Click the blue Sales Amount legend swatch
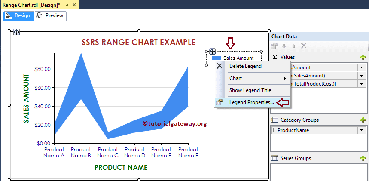369x181 pixels. pyautogui.click(x=216, y=58)
